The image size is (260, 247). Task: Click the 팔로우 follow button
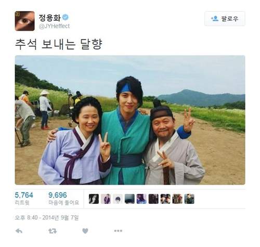tap(225, 19)
